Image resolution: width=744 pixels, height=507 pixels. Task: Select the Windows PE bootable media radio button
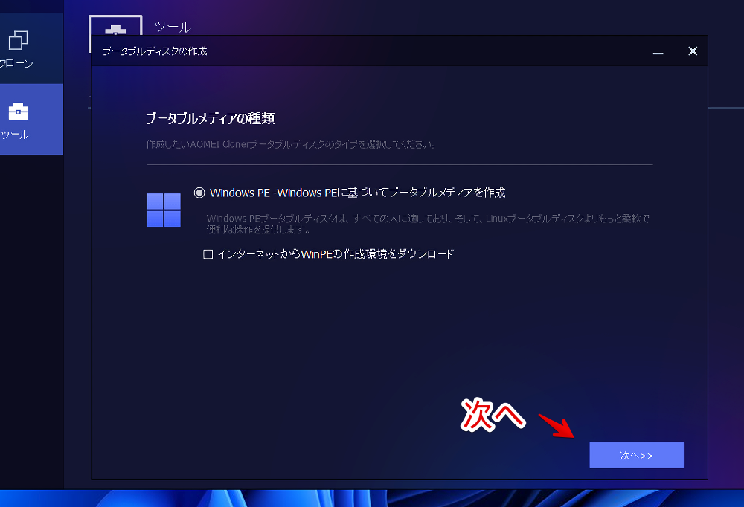pyautogui.click(x=199, y=193)
